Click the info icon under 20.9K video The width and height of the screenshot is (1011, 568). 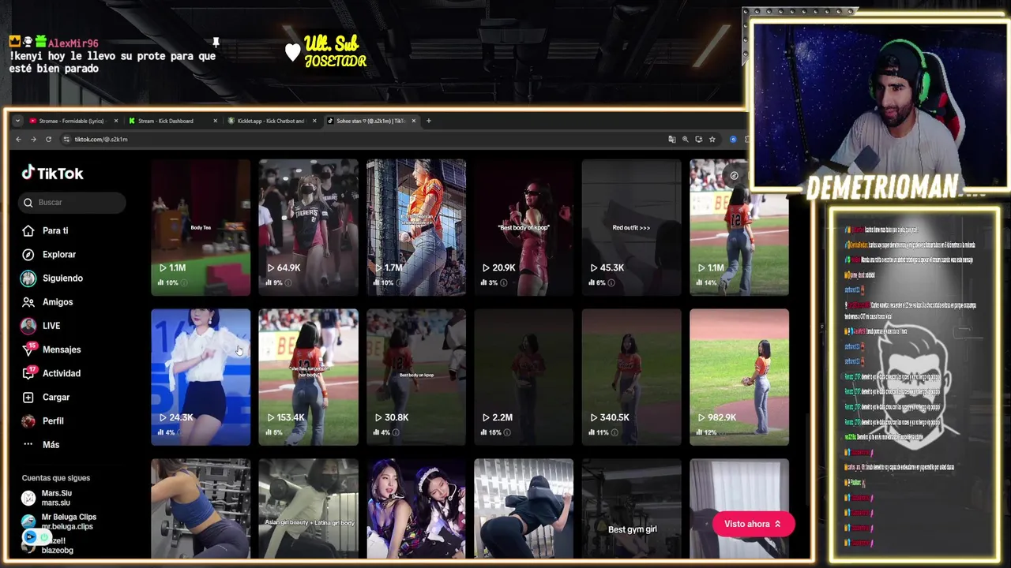(x=504, y=282)
